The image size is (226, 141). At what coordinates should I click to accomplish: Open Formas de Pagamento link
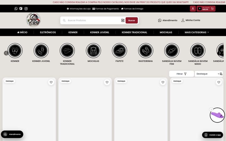point(106,9)
